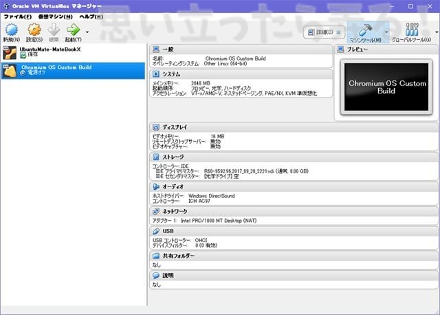Open the General (一般) section header
440x315 pixels.
(x=241, y=50)
